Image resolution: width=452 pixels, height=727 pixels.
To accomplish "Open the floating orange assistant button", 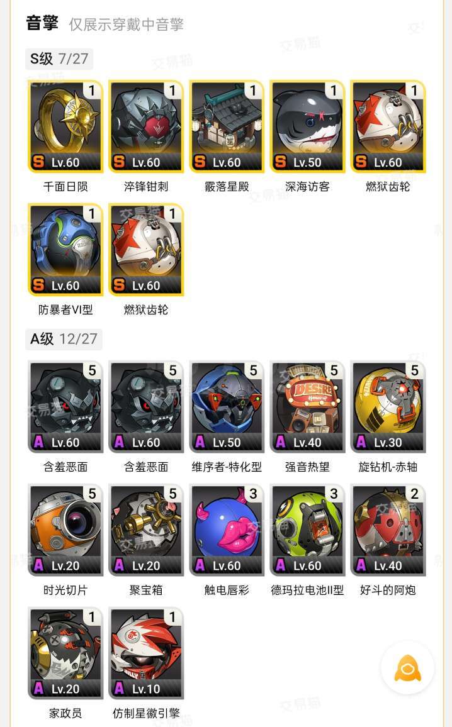I will pos(407,668).
